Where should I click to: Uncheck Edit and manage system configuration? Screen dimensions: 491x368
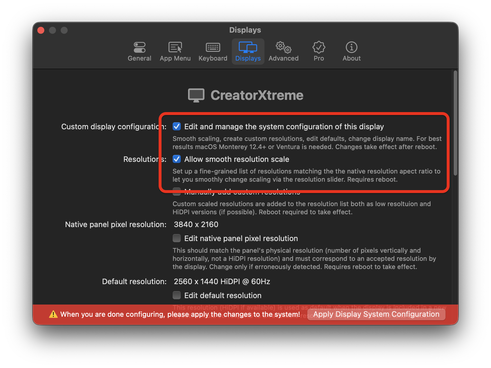(x=177, y=126)
